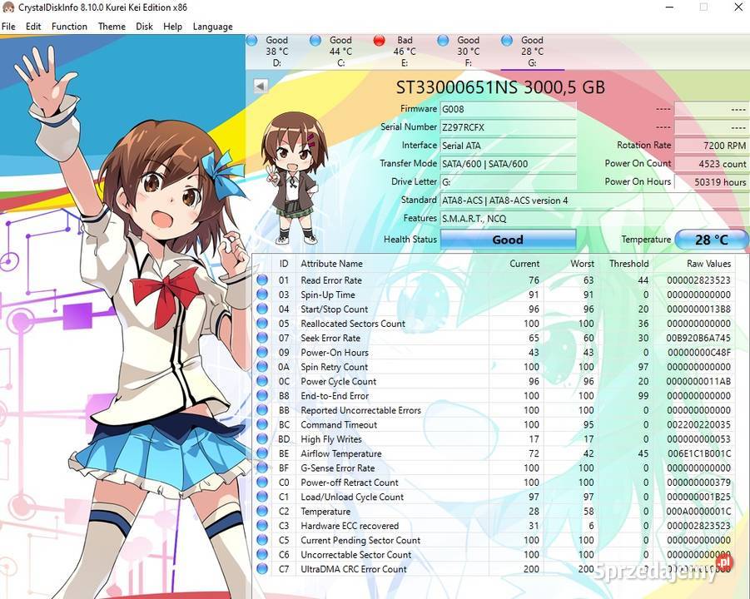Viewport: 750px width, 599px height.
Task: Click the status icon for End-to-End Error
Action: click(262, 395)
